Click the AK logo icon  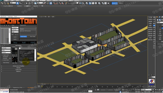(151, 81)
